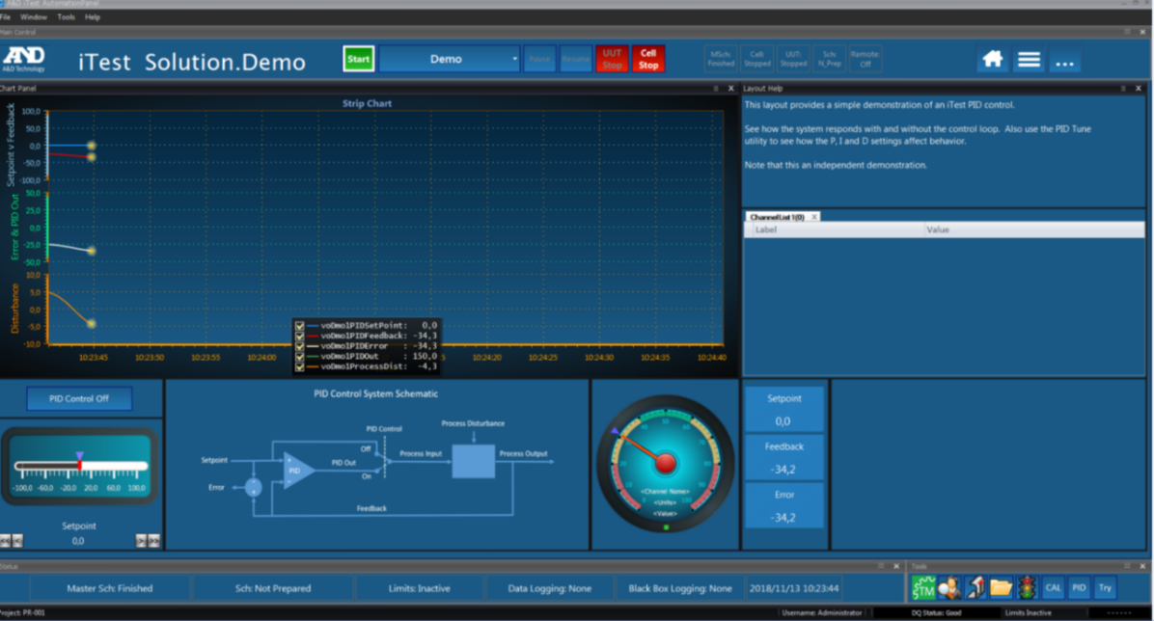This screenshot has height=621, width=1154.
Task: Open the hamburger menu icon
Action: (x=1029, y=60)
